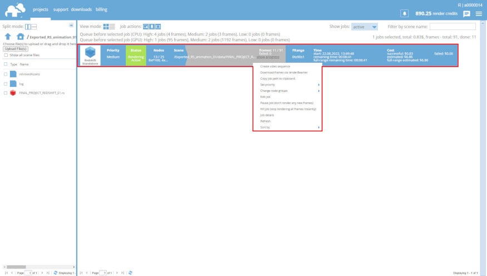487x276 pixels.
Task: Focus the Filter by scene name field
Action: [452, 27]
